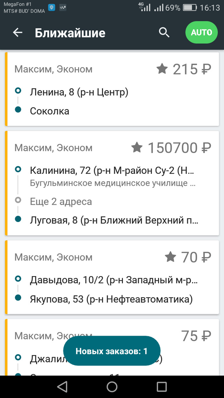Toggle the green AUTO mode button

click(201, 32)
